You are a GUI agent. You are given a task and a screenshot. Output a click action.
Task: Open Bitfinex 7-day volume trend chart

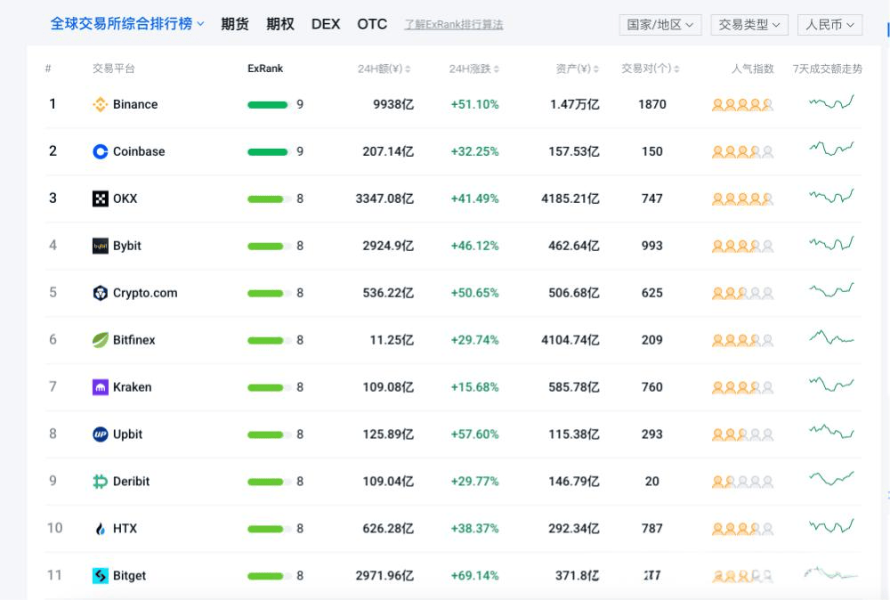click(831, 337)
